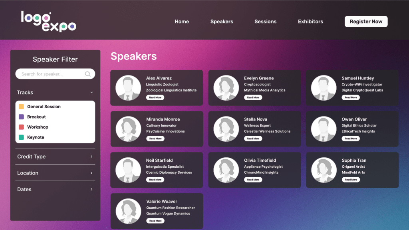
Task: Go to the Exhibitors page
Action: point(310,22)
